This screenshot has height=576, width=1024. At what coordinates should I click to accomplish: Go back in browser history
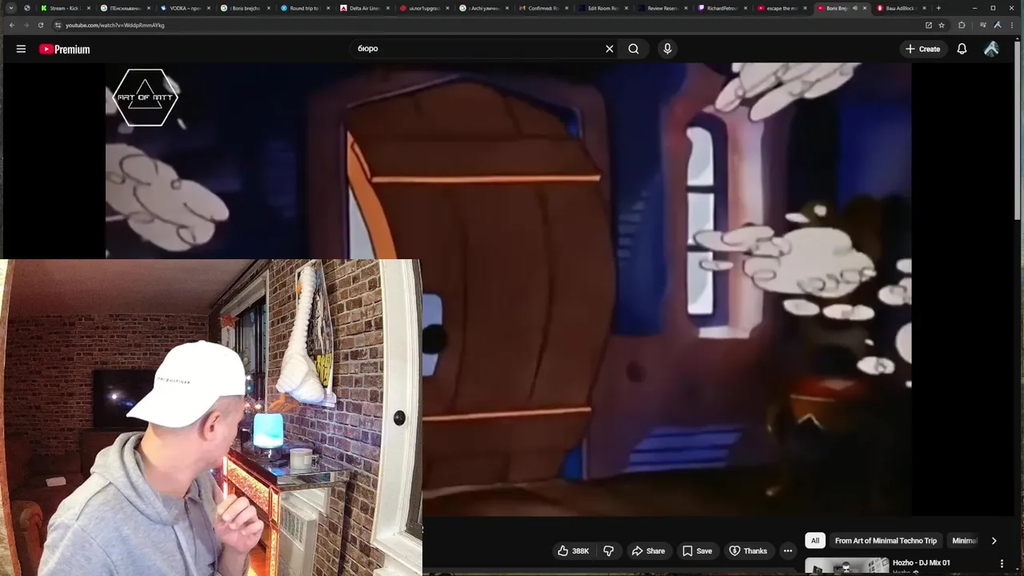point(11,25)
